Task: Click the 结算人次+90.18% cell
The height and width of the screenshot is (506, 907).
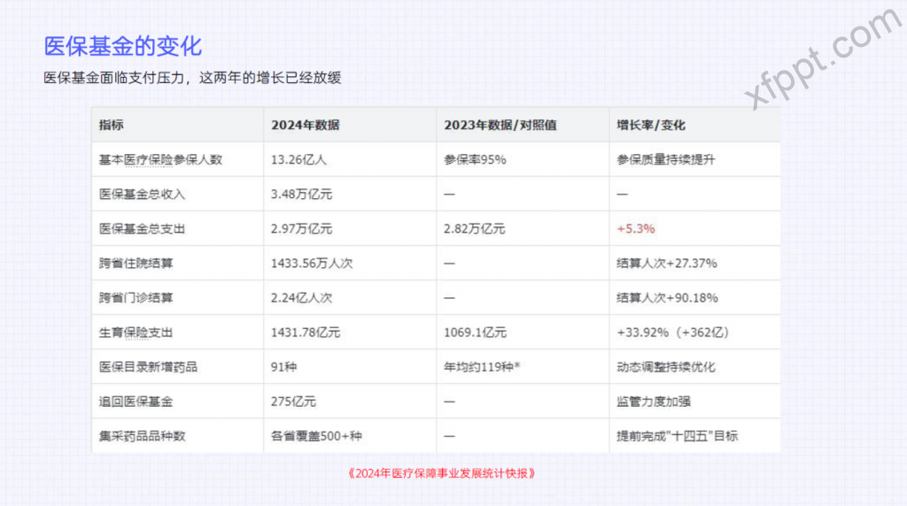Action: [666, 297]
